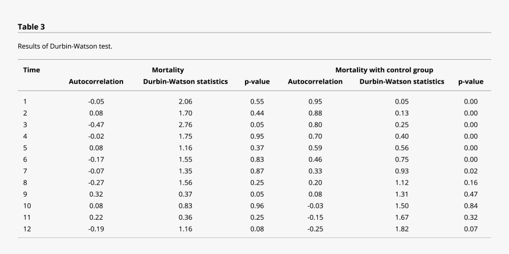This screenshot has width=509, height=254.
Task: Select the -0.47 autocorrelation value
Action: click(96, 124)
